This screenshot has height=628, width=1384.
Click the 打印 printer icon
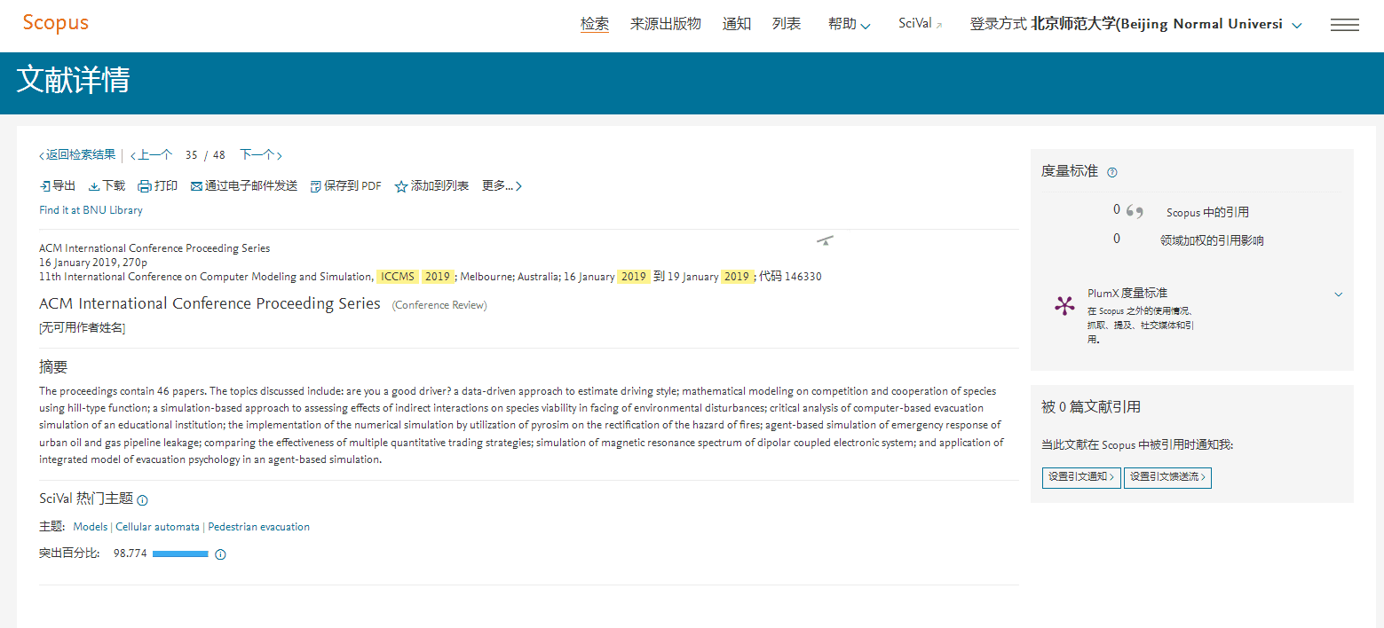pyautogui.click(x=145, y=186)
